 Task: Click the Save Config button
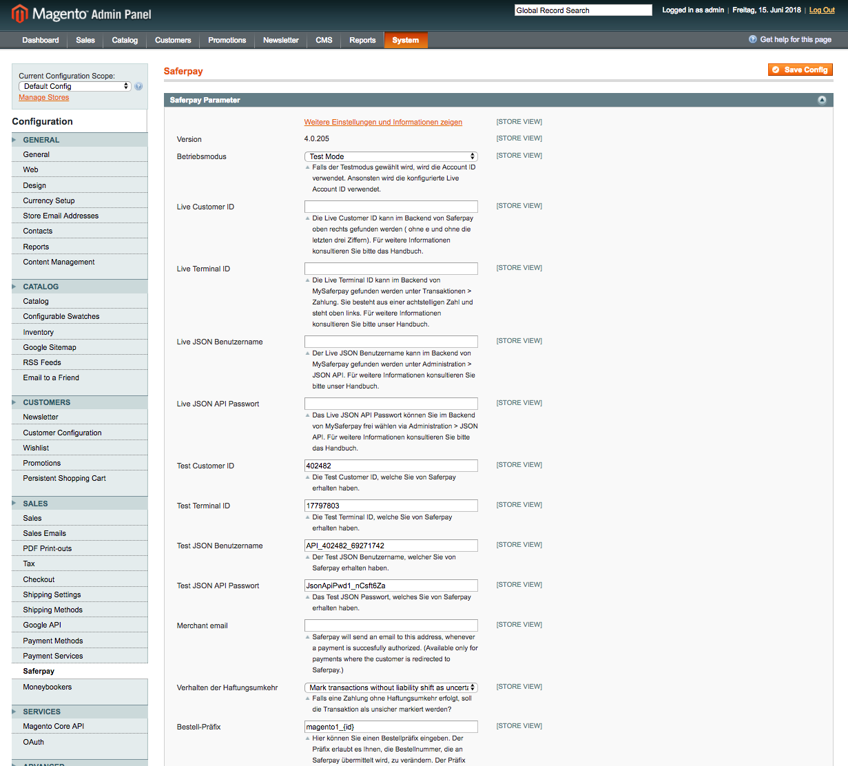click(800, 70)
